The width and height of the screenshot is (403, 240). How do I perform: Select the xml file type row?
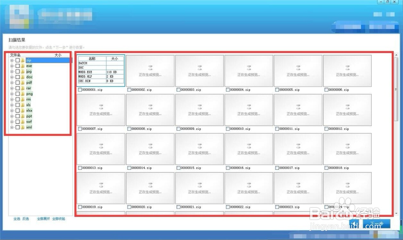click(40, 127)
